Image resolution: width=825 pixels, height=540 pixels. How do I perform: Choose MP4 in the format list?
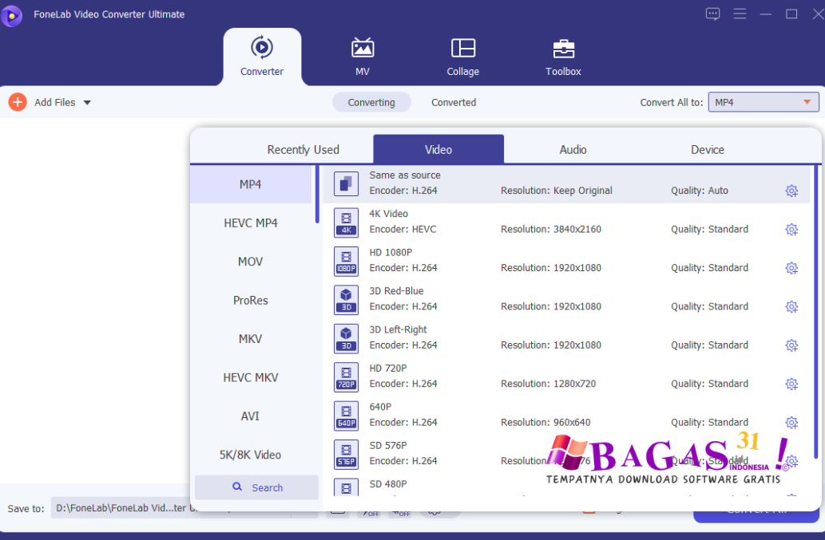coord(251,184)
